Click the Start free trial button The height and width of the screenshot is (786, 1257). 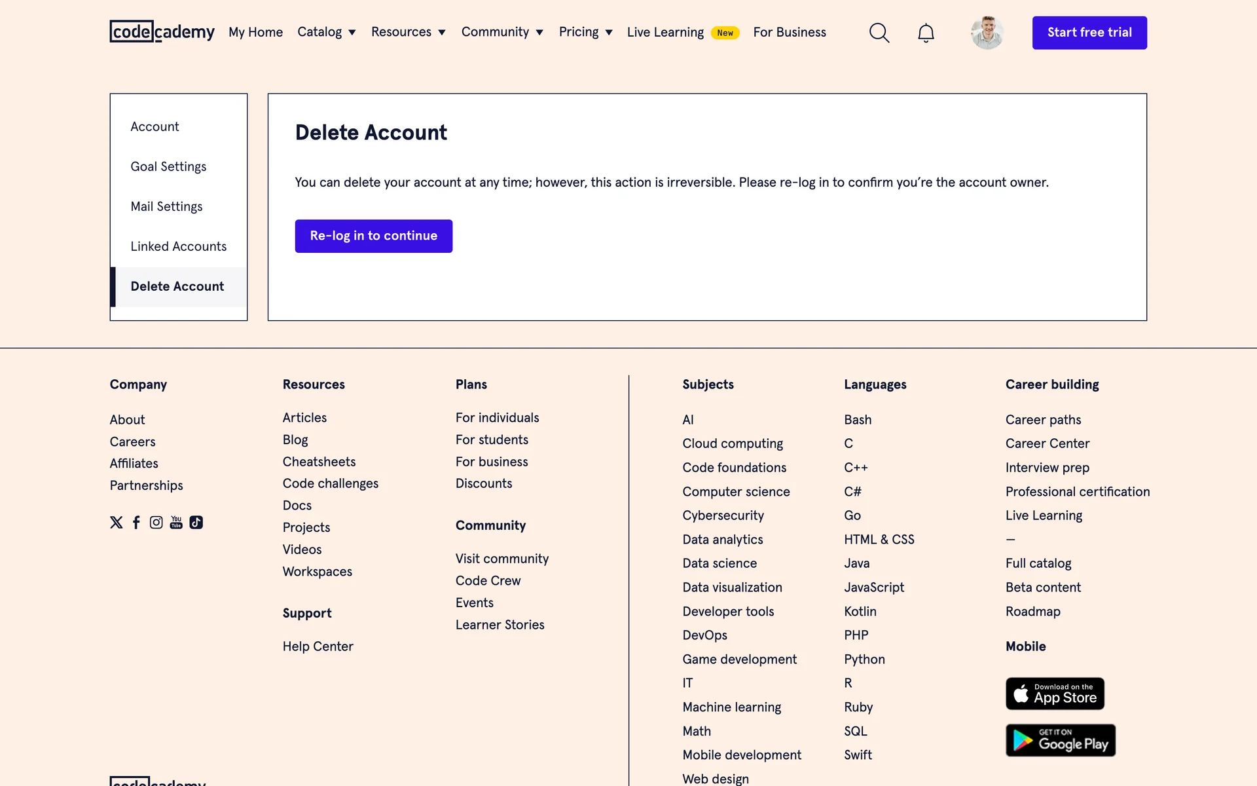click(x=1089, y=33)
